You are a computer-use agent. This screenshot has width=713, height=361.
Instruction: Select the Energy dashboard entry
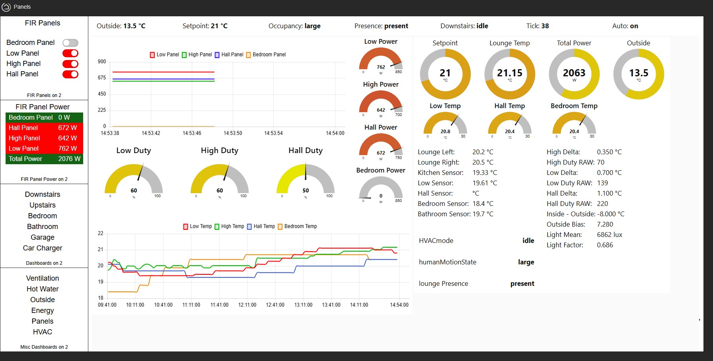(43, 311)
